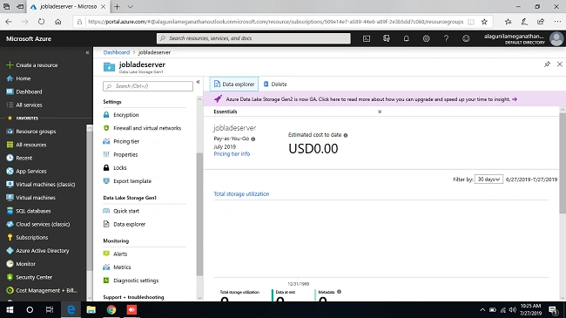The height and width of the screenshot is (318, 566).
Task: Close the jobladeserver blade
Action: pos(560,64)
